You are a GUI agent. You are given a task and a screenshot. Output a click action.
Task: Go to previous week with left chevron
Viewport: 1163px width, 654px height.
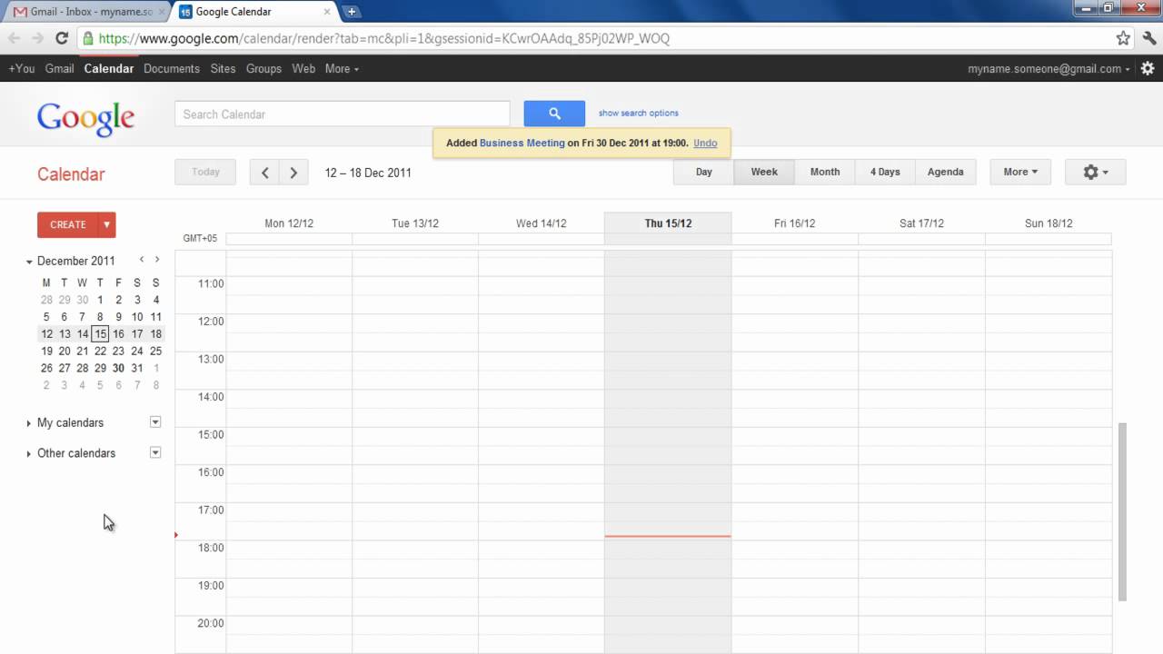click(264, 172)
